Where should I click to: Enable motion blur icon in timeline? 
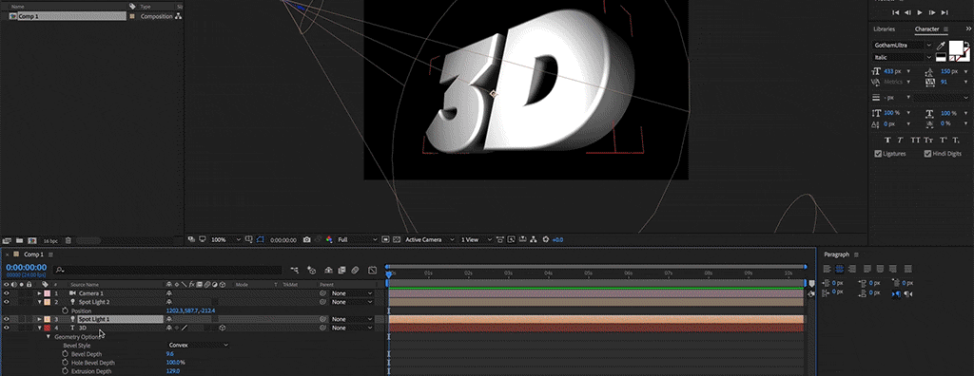355,271
